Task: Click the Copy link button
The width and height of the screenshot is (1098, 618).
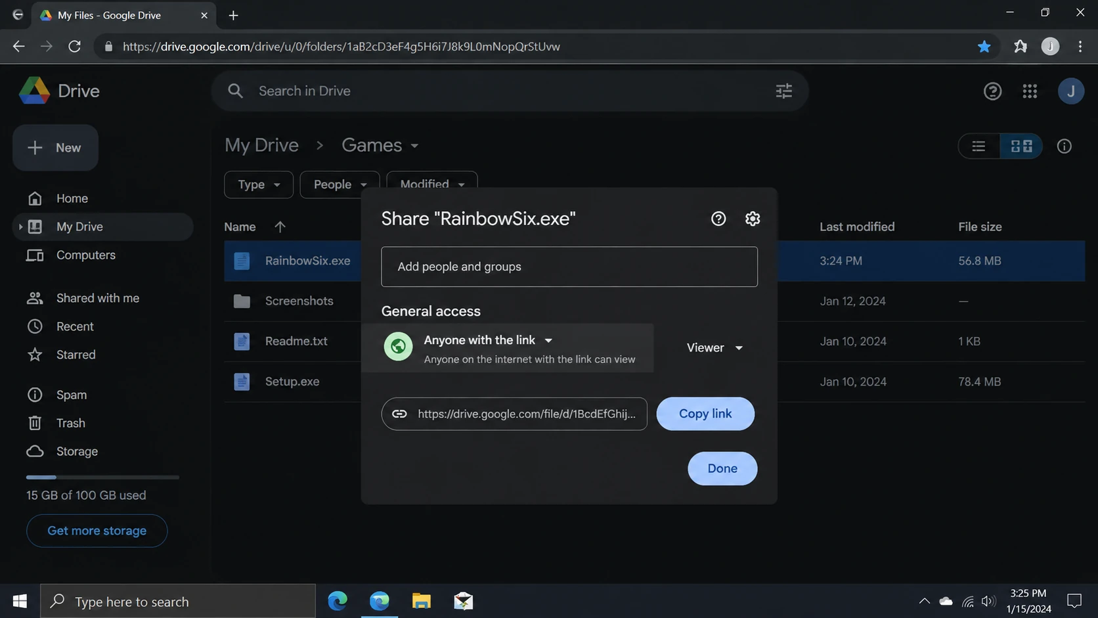Action: click(705, 414)
